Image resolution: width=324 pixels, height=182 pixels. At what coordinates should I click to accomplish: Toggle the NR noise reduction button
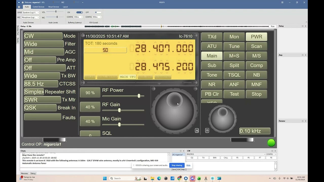click(x=212, y=84)
